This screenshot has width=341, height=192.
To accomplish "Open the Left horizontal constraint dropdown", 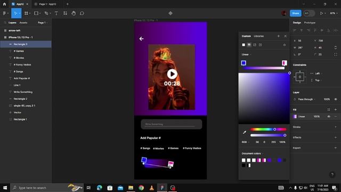I will [319, 74].
